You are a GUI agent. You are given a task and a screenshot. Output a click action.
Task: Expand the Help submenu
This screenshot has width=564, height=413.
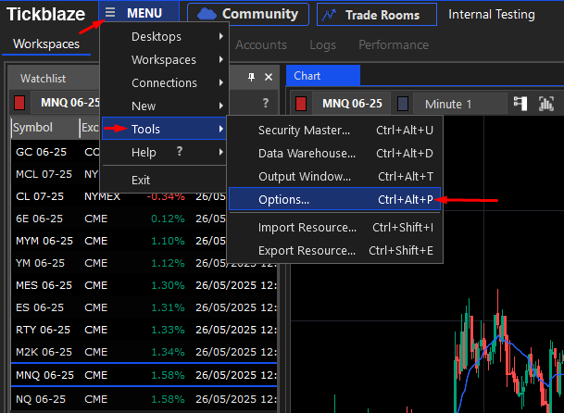click(x=164, y=152)
